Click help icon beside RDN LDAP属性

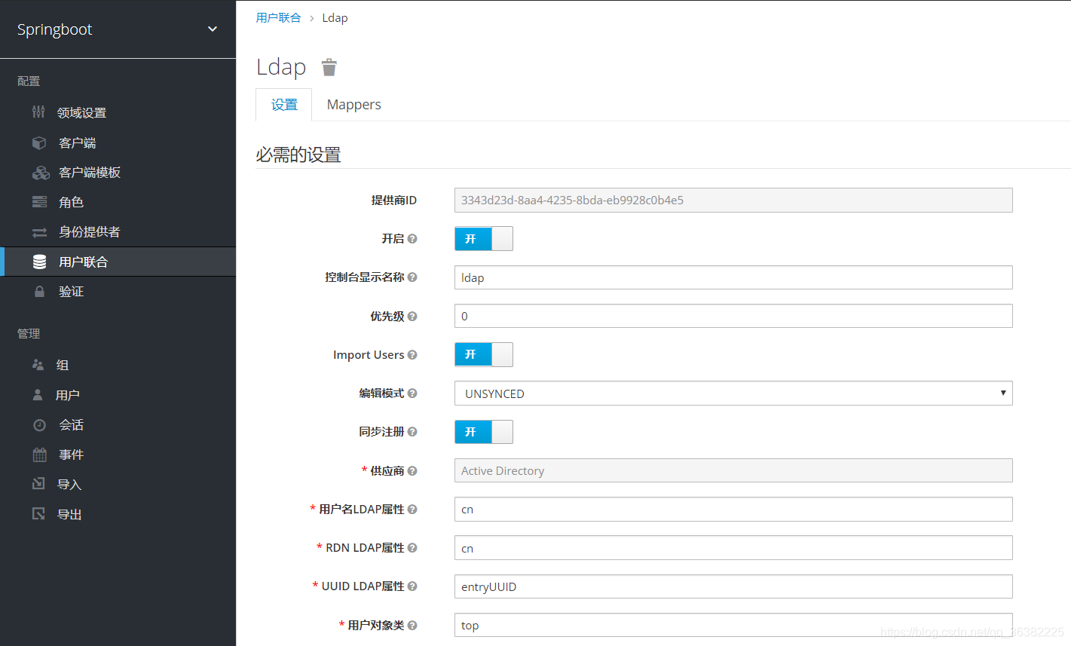click(x=412, y=548)
